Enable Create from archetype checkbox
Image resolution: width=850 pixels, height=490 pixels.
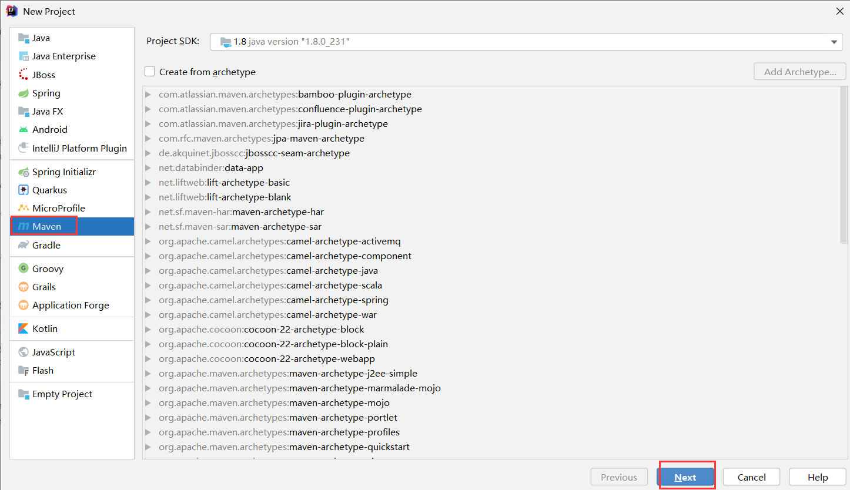tap(150, 72)
